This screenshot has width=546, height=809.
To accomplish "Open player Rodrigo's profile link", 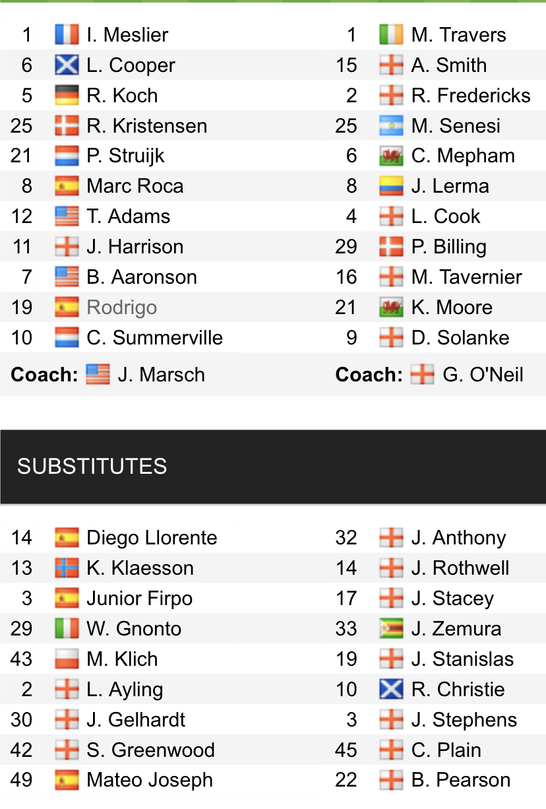I will coord(121,307).
